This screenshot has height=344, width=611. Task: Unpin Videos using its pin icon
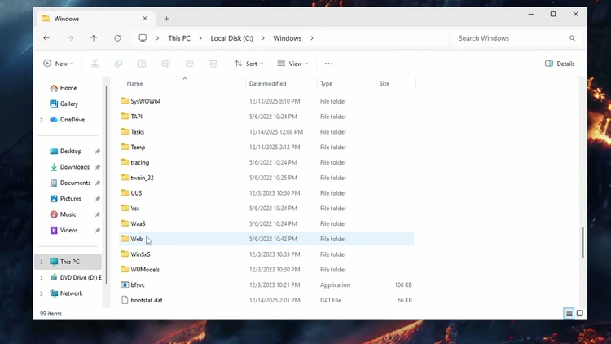[98, 231]
